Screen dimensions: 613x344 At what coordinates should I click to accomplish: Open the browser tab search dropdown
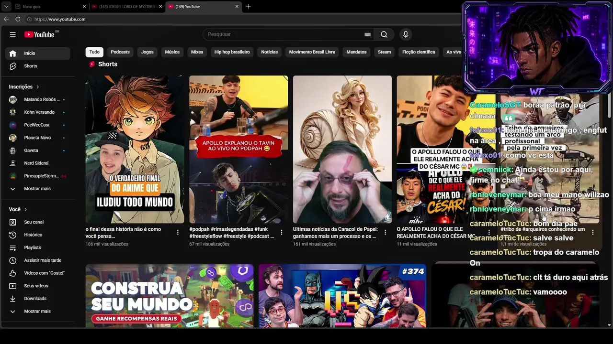[6, 7]
